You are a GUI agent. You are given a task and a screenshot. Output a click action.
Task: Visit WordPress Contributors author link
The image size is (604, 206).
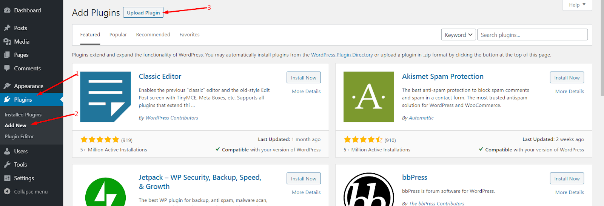point(172,118)
